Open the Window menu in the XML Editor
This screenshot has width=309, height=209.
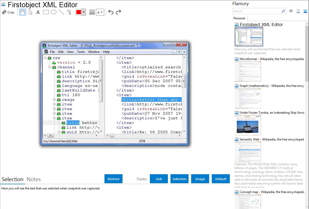(94, 52)
